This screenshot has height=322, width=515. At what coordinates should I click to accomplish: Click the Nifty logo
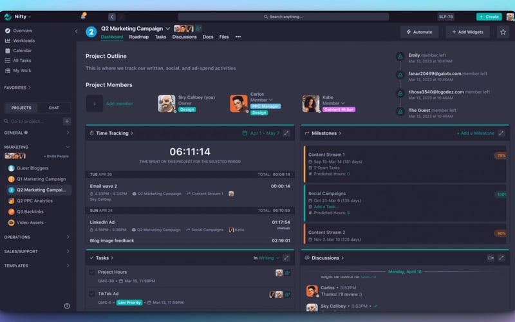[x=8, y=17]
